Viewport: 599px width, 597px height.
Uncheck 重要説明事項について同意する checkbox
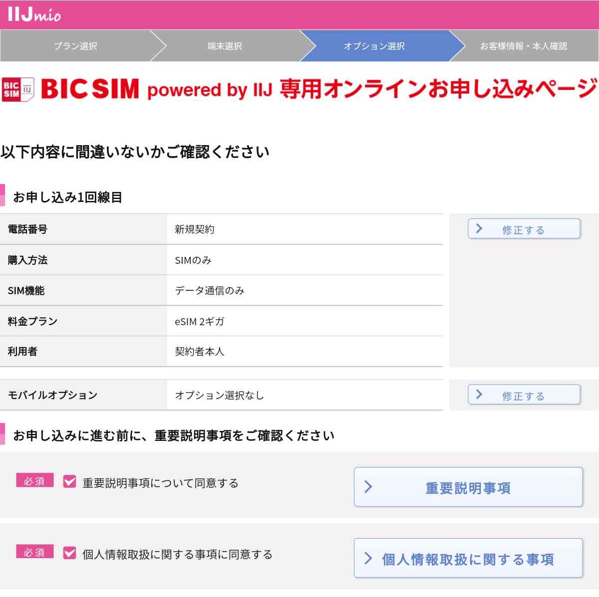69,482
